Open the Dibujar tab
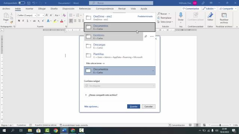The height and width of the screenshot is (134, 239). coord(42,9)
